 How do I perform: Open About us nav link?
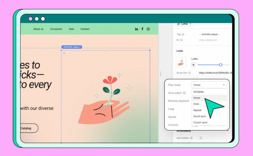coord(38,29)
